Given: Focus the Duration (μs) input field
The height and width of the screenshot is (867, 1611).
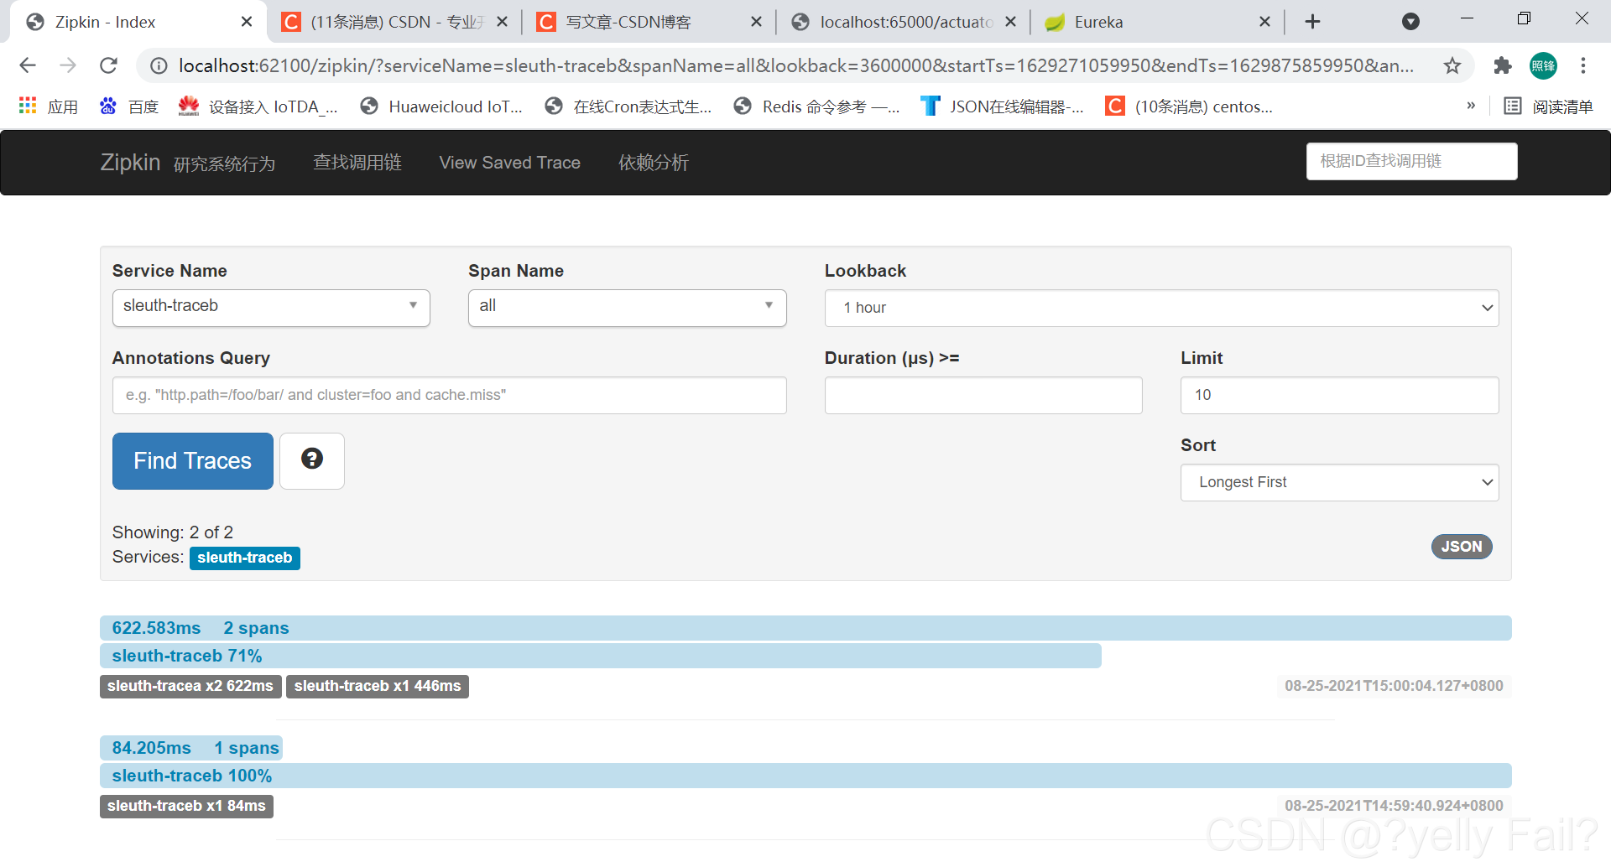Looking at the screenshot, I should pos(983,395).
